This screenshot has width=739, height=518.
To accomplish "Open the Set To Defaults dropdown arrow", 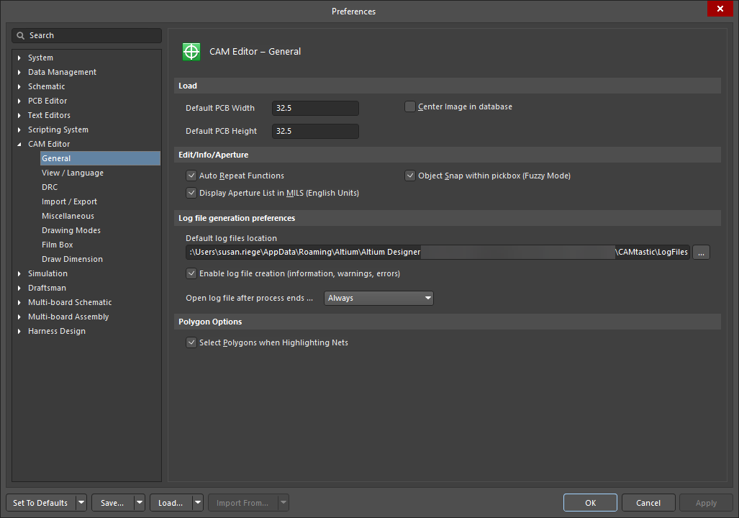I will (81, 502).
